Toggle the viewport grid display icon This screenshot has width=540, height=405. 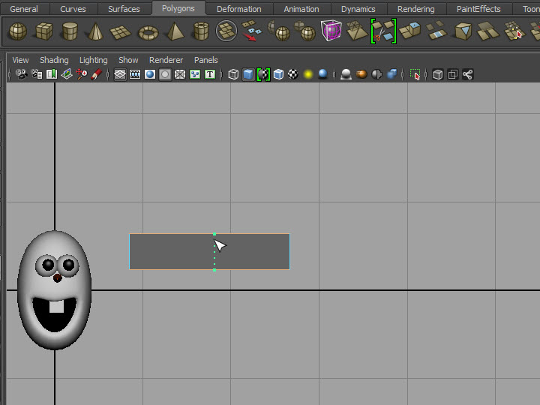119,74
